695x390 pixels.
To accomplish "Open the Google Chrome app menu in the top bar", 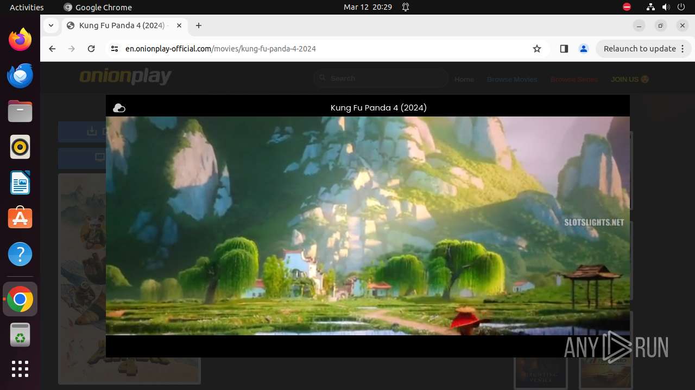I will click(98, 7).
